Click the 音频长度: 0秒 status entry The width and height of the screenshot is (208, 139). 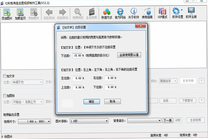[x=159, y=135]
